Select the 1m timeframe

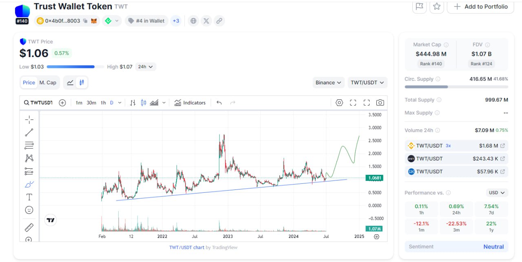(x=79, y=103)
